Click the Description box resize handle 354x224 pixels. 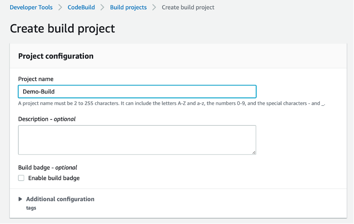click(x=254, y=152)
